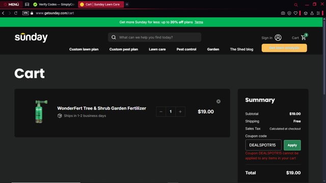Focus the getsunday.com address bar
326x183 pixels.
(55, 13)
